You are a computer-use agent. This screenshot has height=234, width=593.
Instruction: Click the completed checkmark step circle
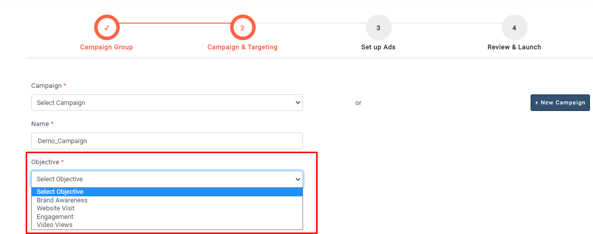(x=107, y=28)
